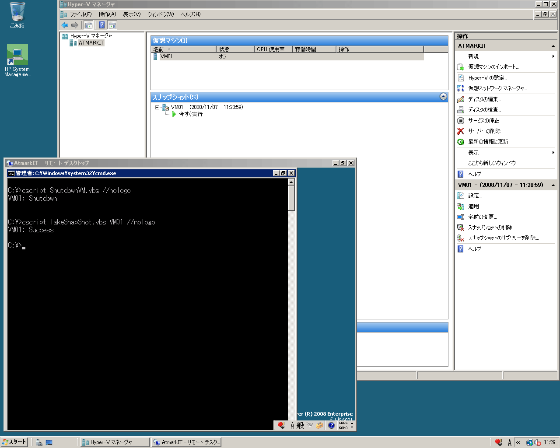Open ヘルプ under ATMARKIT actions
Image resolution: width=560 pixels, height=448 pixels.
click(x=474, y=174)
